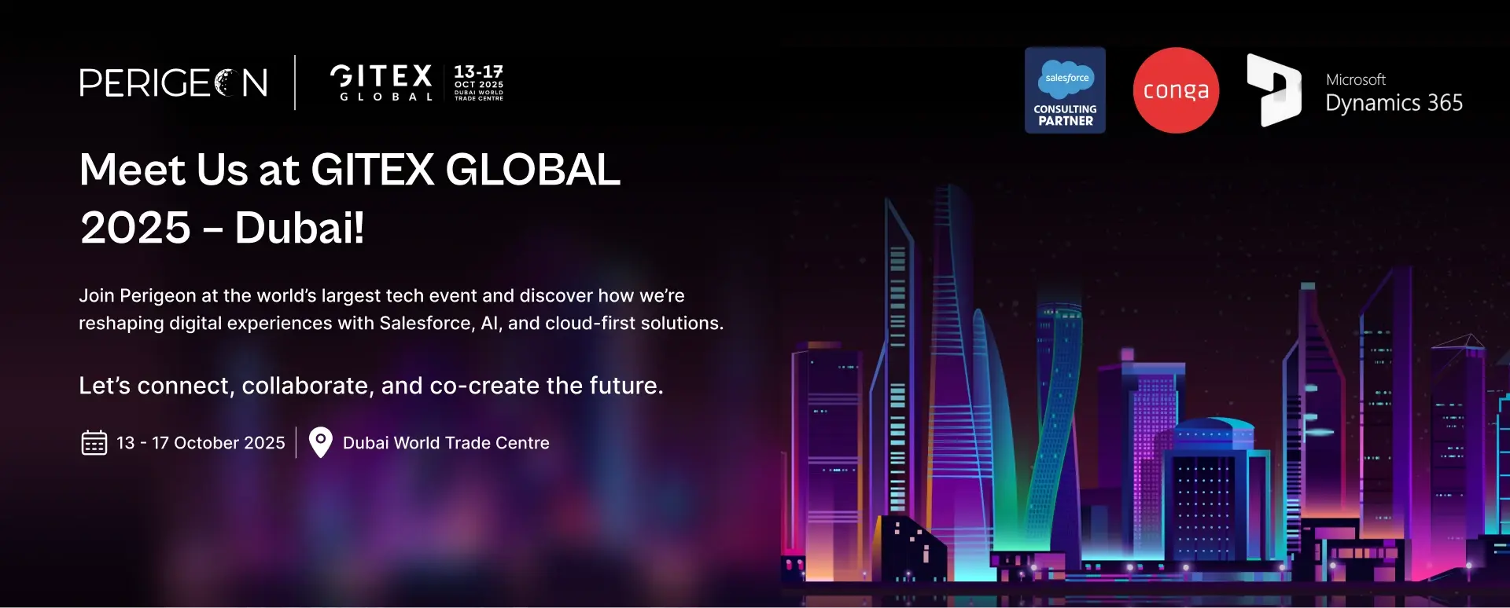Viewport: 1510px width, 608px height.
Task: Click the calendar icon beside the dates
Action: 94,443
